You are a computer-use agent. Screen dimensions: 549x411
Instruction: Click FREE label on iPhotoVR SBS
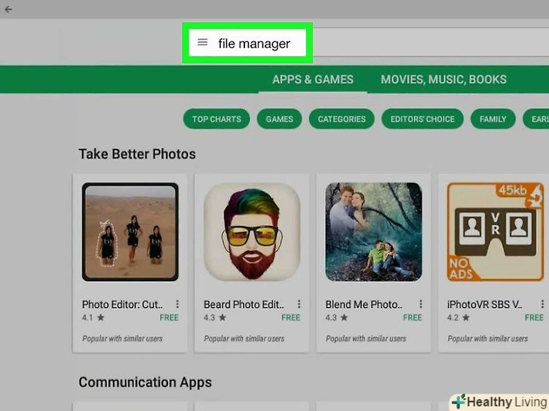(x=534, y=318)
